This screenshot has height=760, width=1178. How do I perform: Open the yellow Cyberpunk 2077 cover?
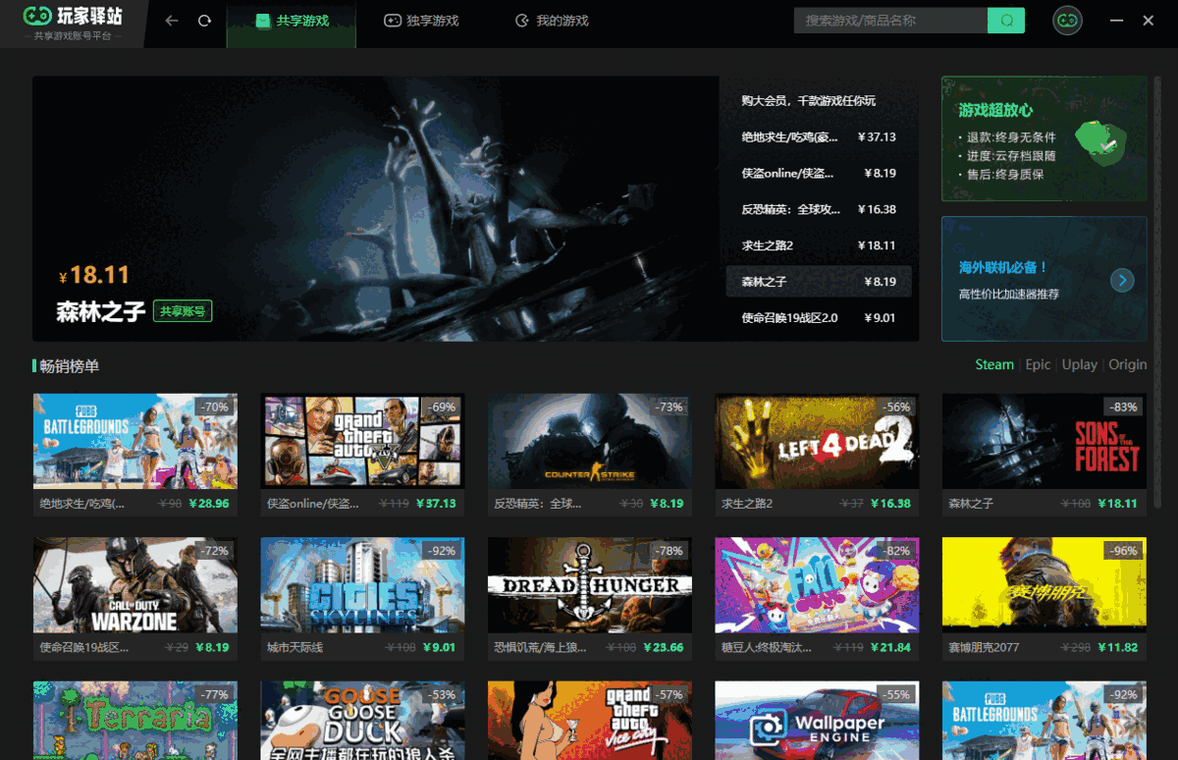tap(1044, 585)
